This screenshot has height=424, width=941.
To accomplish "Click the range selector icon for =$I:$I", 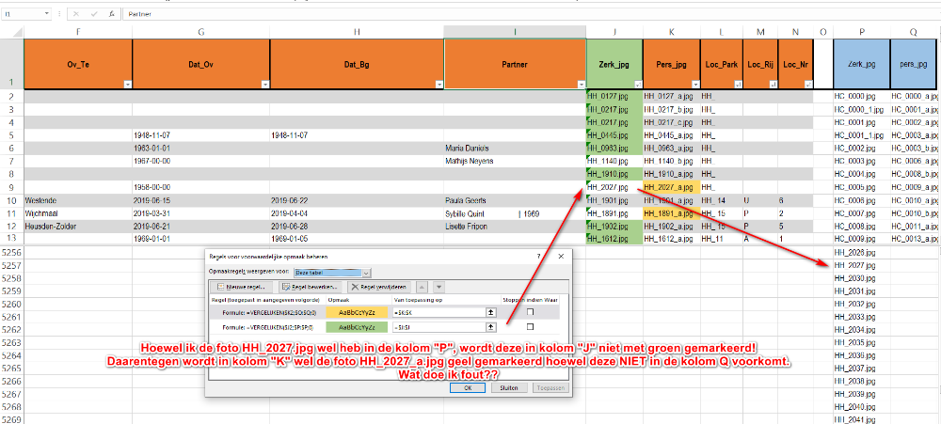I will [x=489, y=327].
